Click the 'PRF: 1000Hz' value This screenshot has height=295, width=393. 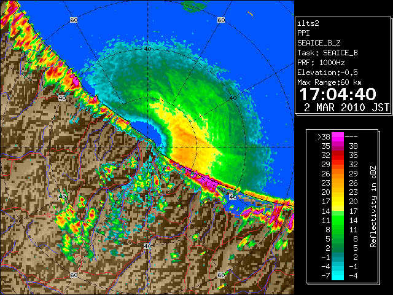point(321,63)
